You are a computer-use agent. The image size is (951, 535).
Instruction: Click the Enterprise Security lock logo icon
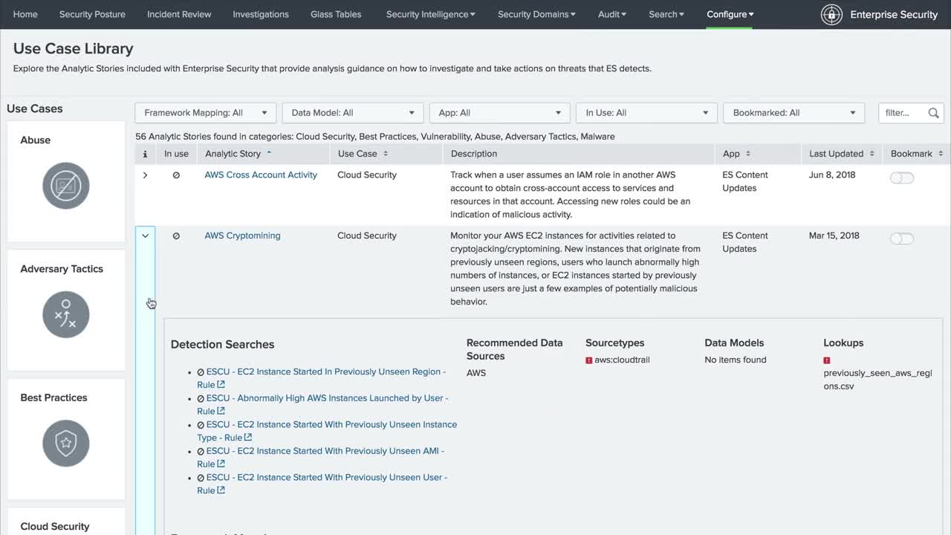831,15
